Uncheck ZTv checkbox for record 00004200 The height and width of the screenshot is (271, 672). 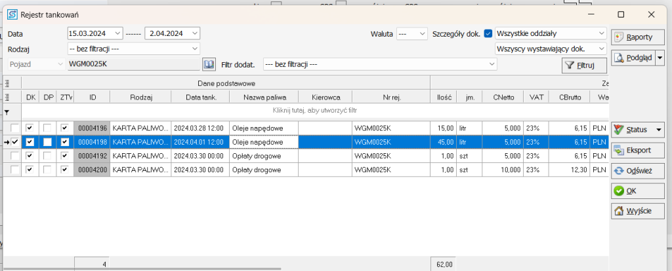pos(64,170)
